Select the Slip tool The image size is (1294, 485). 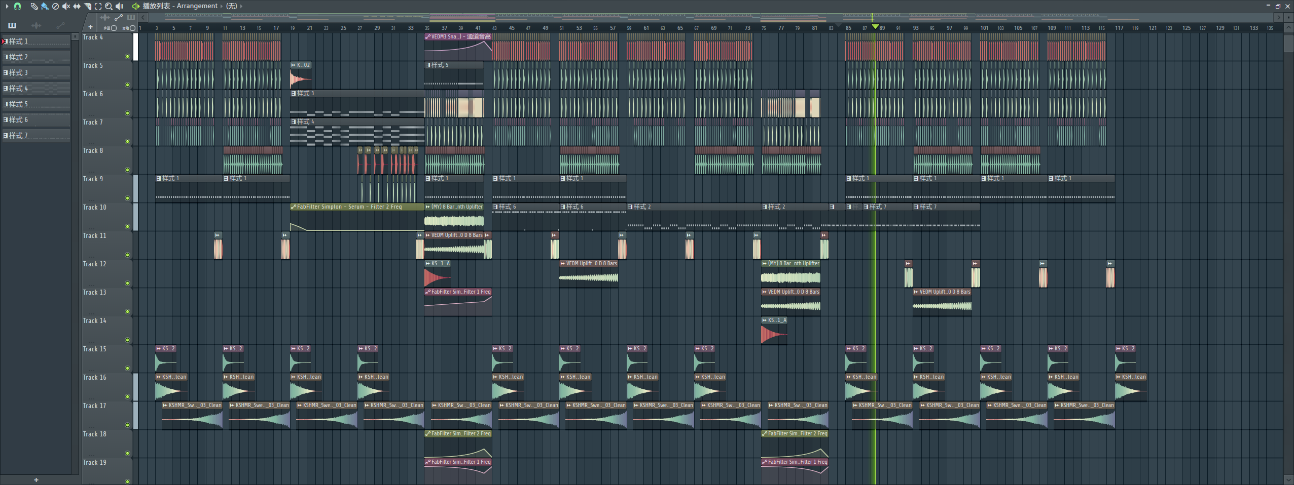click(x=77, y=6)
